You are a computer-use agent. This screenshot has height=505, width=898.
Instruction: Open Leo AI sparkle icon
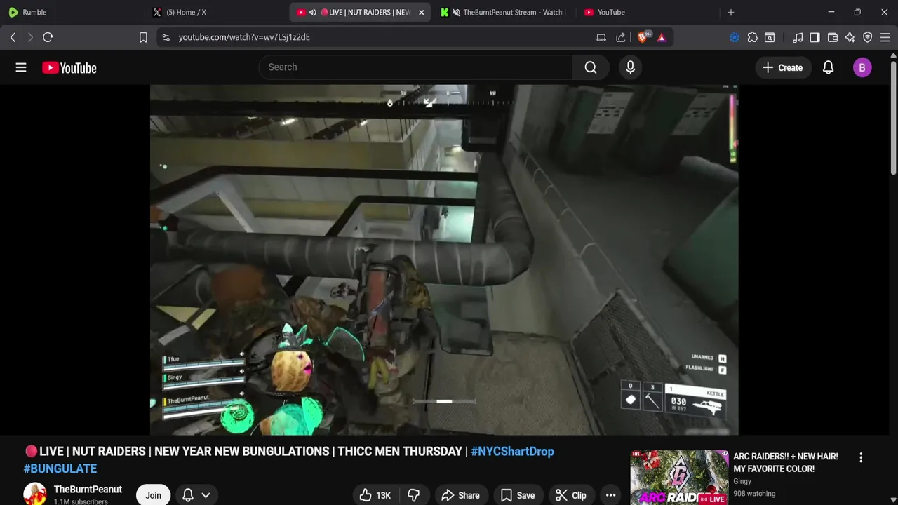click(850, 37)
